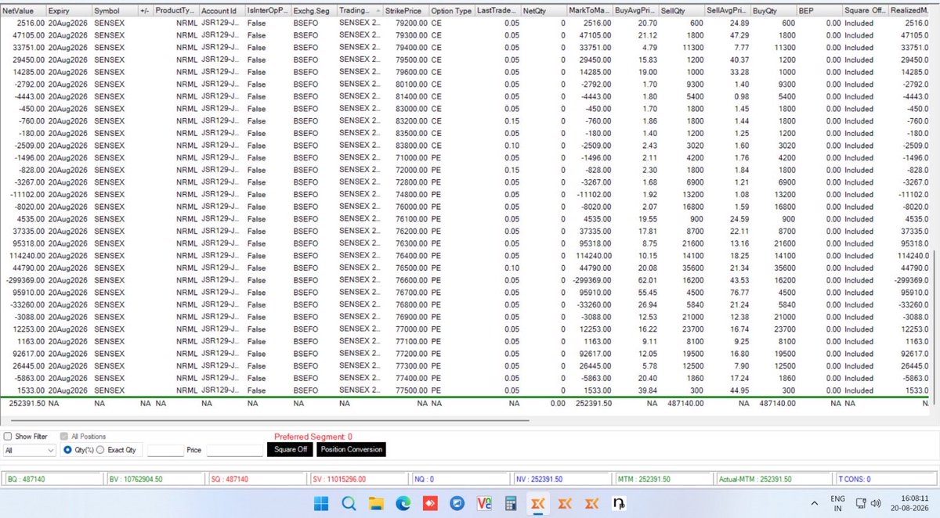The width and height of the screenshot is (940, 518).
Task: Open the volume speaker tray icon
Action: point(876,502)
